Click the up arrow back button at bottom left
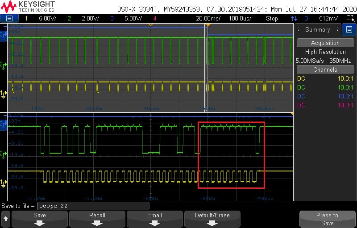 (6, 219)
